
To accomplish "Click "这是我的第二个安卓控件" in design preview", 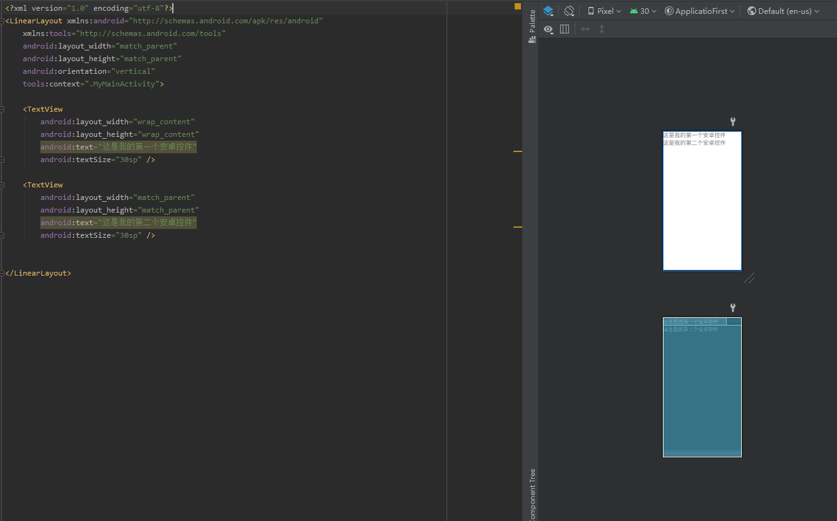I will coord(694,143).
